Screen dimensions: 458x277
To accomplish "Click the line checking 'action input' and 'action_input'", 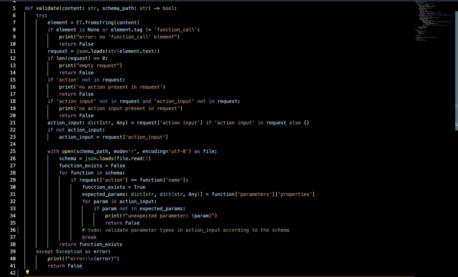I will (144, 101).
